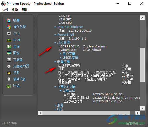Click the Windows flag icon for 操作系统
The height and width of the screenshot is (127, 148).
coord(9,27)
